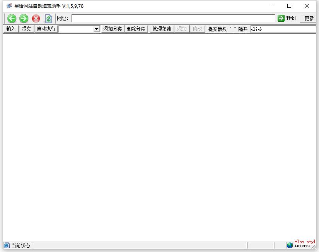Click the 当前状态 status label
Image resolution: width=319 pixels, height=252 pixels.
[x=21, y=245]
